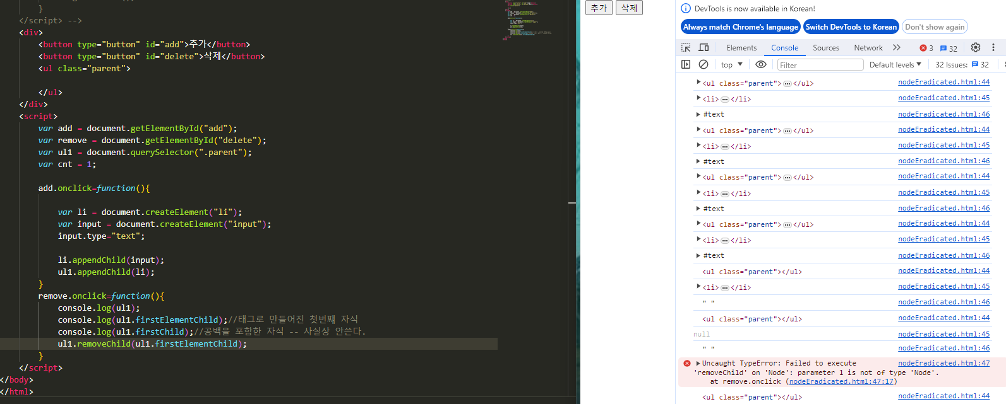
Task: Click the line 'ul1.removeChild(ul1.firstElementChild);' in editor
Action: [152, 344]
